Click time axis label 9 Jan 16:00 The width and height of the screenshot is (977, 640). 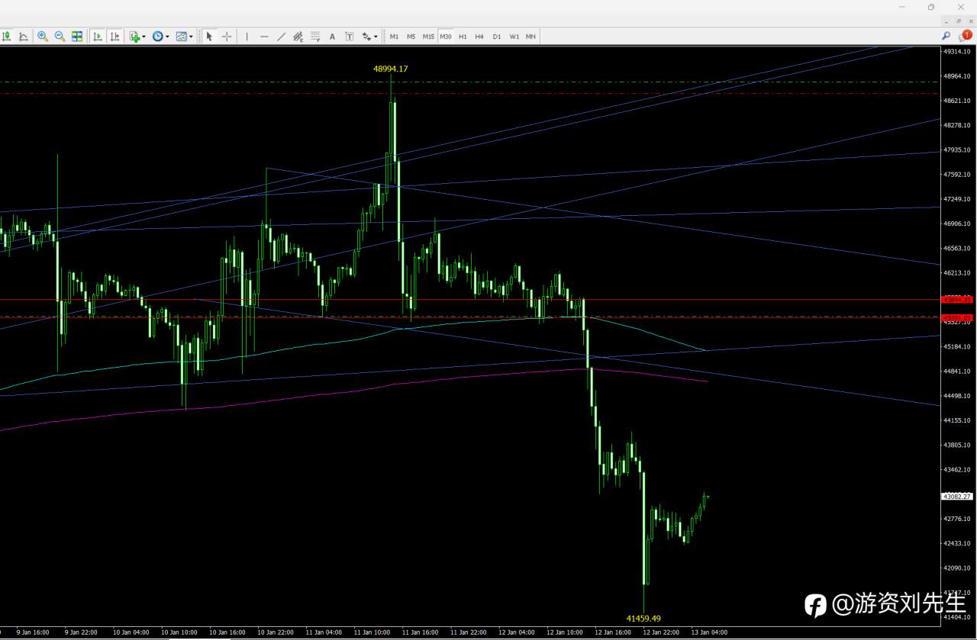tap(33, 632)
